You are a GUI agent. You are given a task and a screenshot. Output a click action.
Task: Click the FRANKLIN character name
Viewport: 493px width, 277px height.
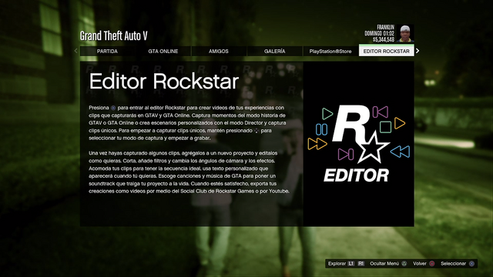[x=385, y=28]
